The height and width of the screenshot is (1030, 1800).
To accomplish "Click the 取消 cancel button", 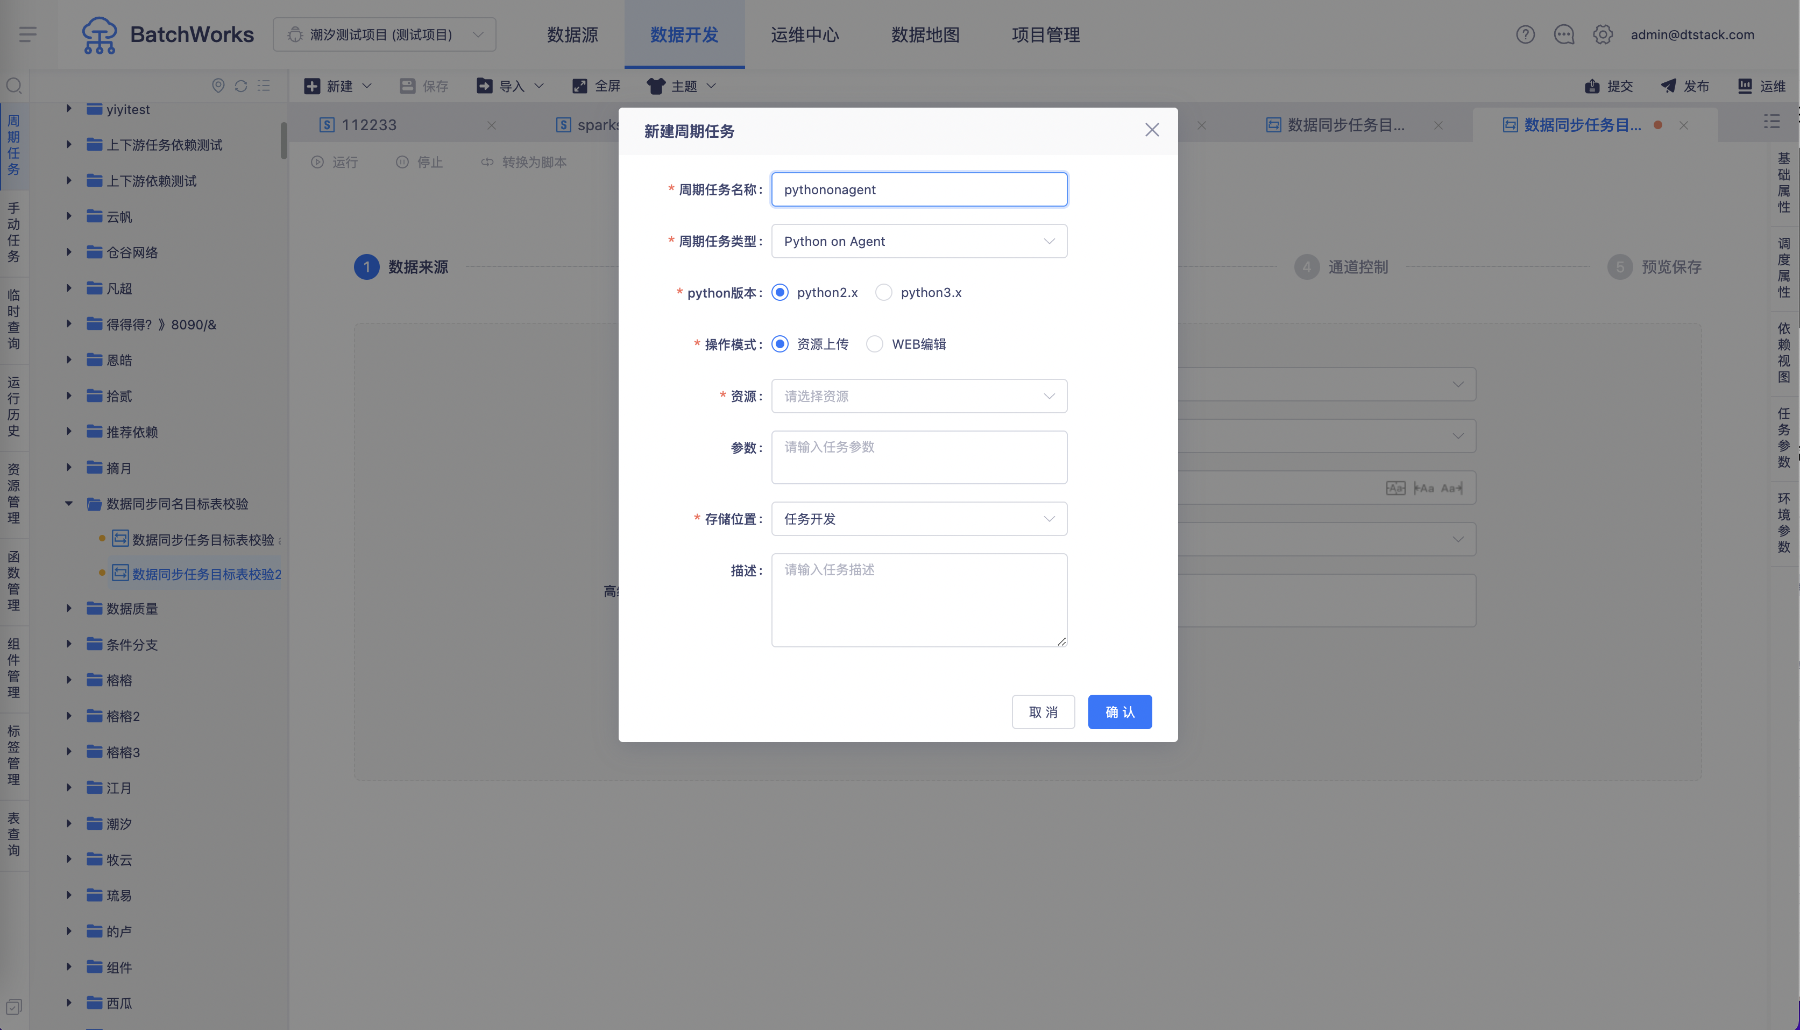I will [1044, 711].
